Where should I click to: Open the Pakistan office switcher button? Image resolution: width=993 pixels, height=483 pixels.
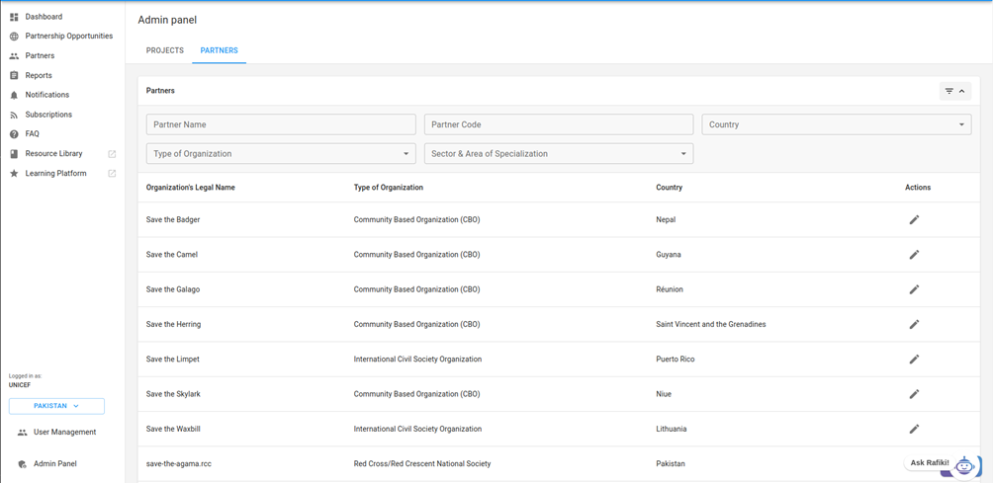pyautogui.click(x=56, y=406)
